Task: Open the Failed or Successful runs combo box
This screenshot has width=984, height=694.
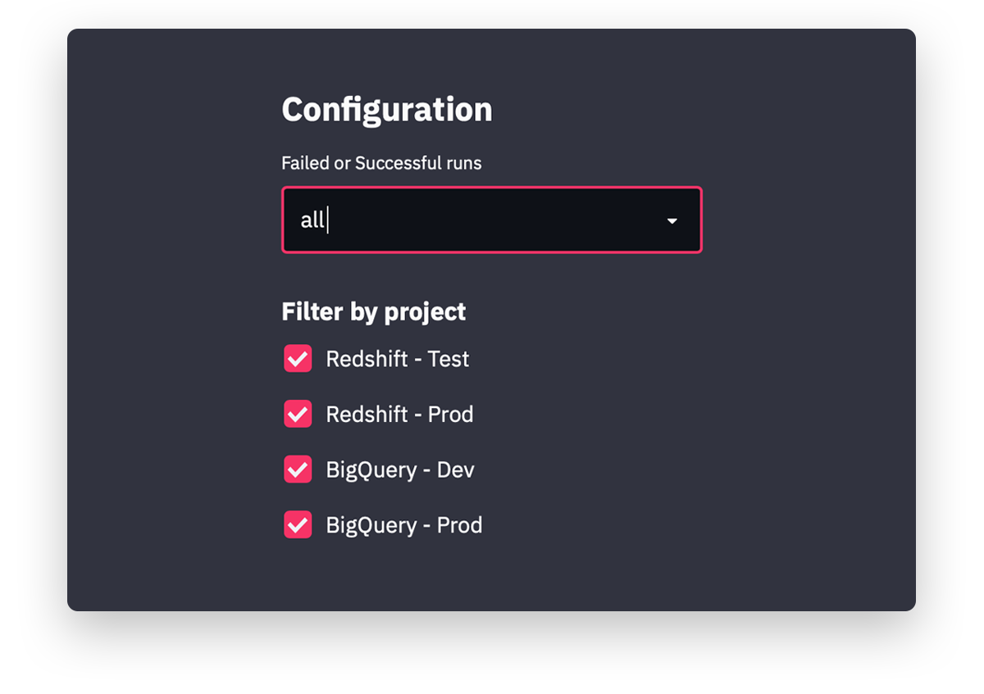Action: click(492, 220)
